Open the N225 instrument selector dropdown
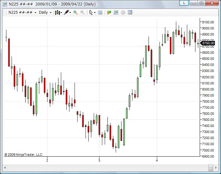Viewport: 221px width, 174px height. pos(22,12)
